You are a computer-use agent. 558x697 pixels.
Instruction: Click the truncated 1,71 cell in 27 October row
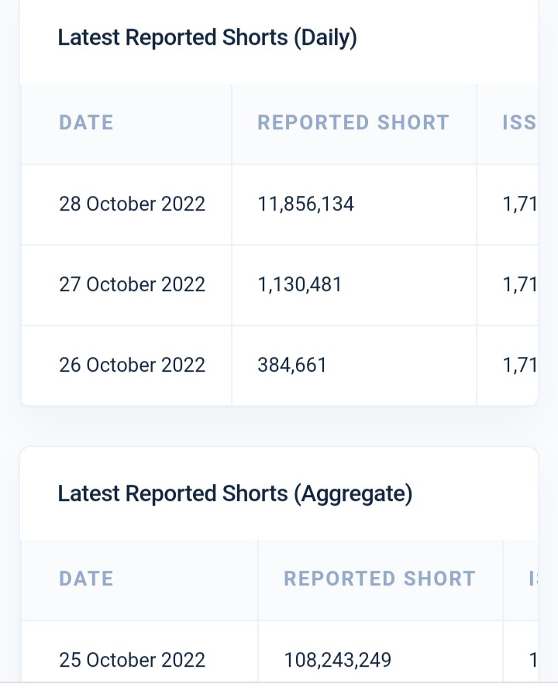click(519, 285)
